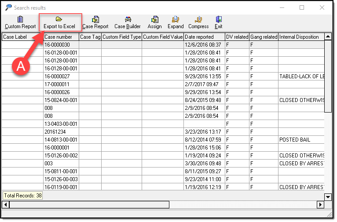Launch the Case Builder
337x222 pixels.
point(128,22)
